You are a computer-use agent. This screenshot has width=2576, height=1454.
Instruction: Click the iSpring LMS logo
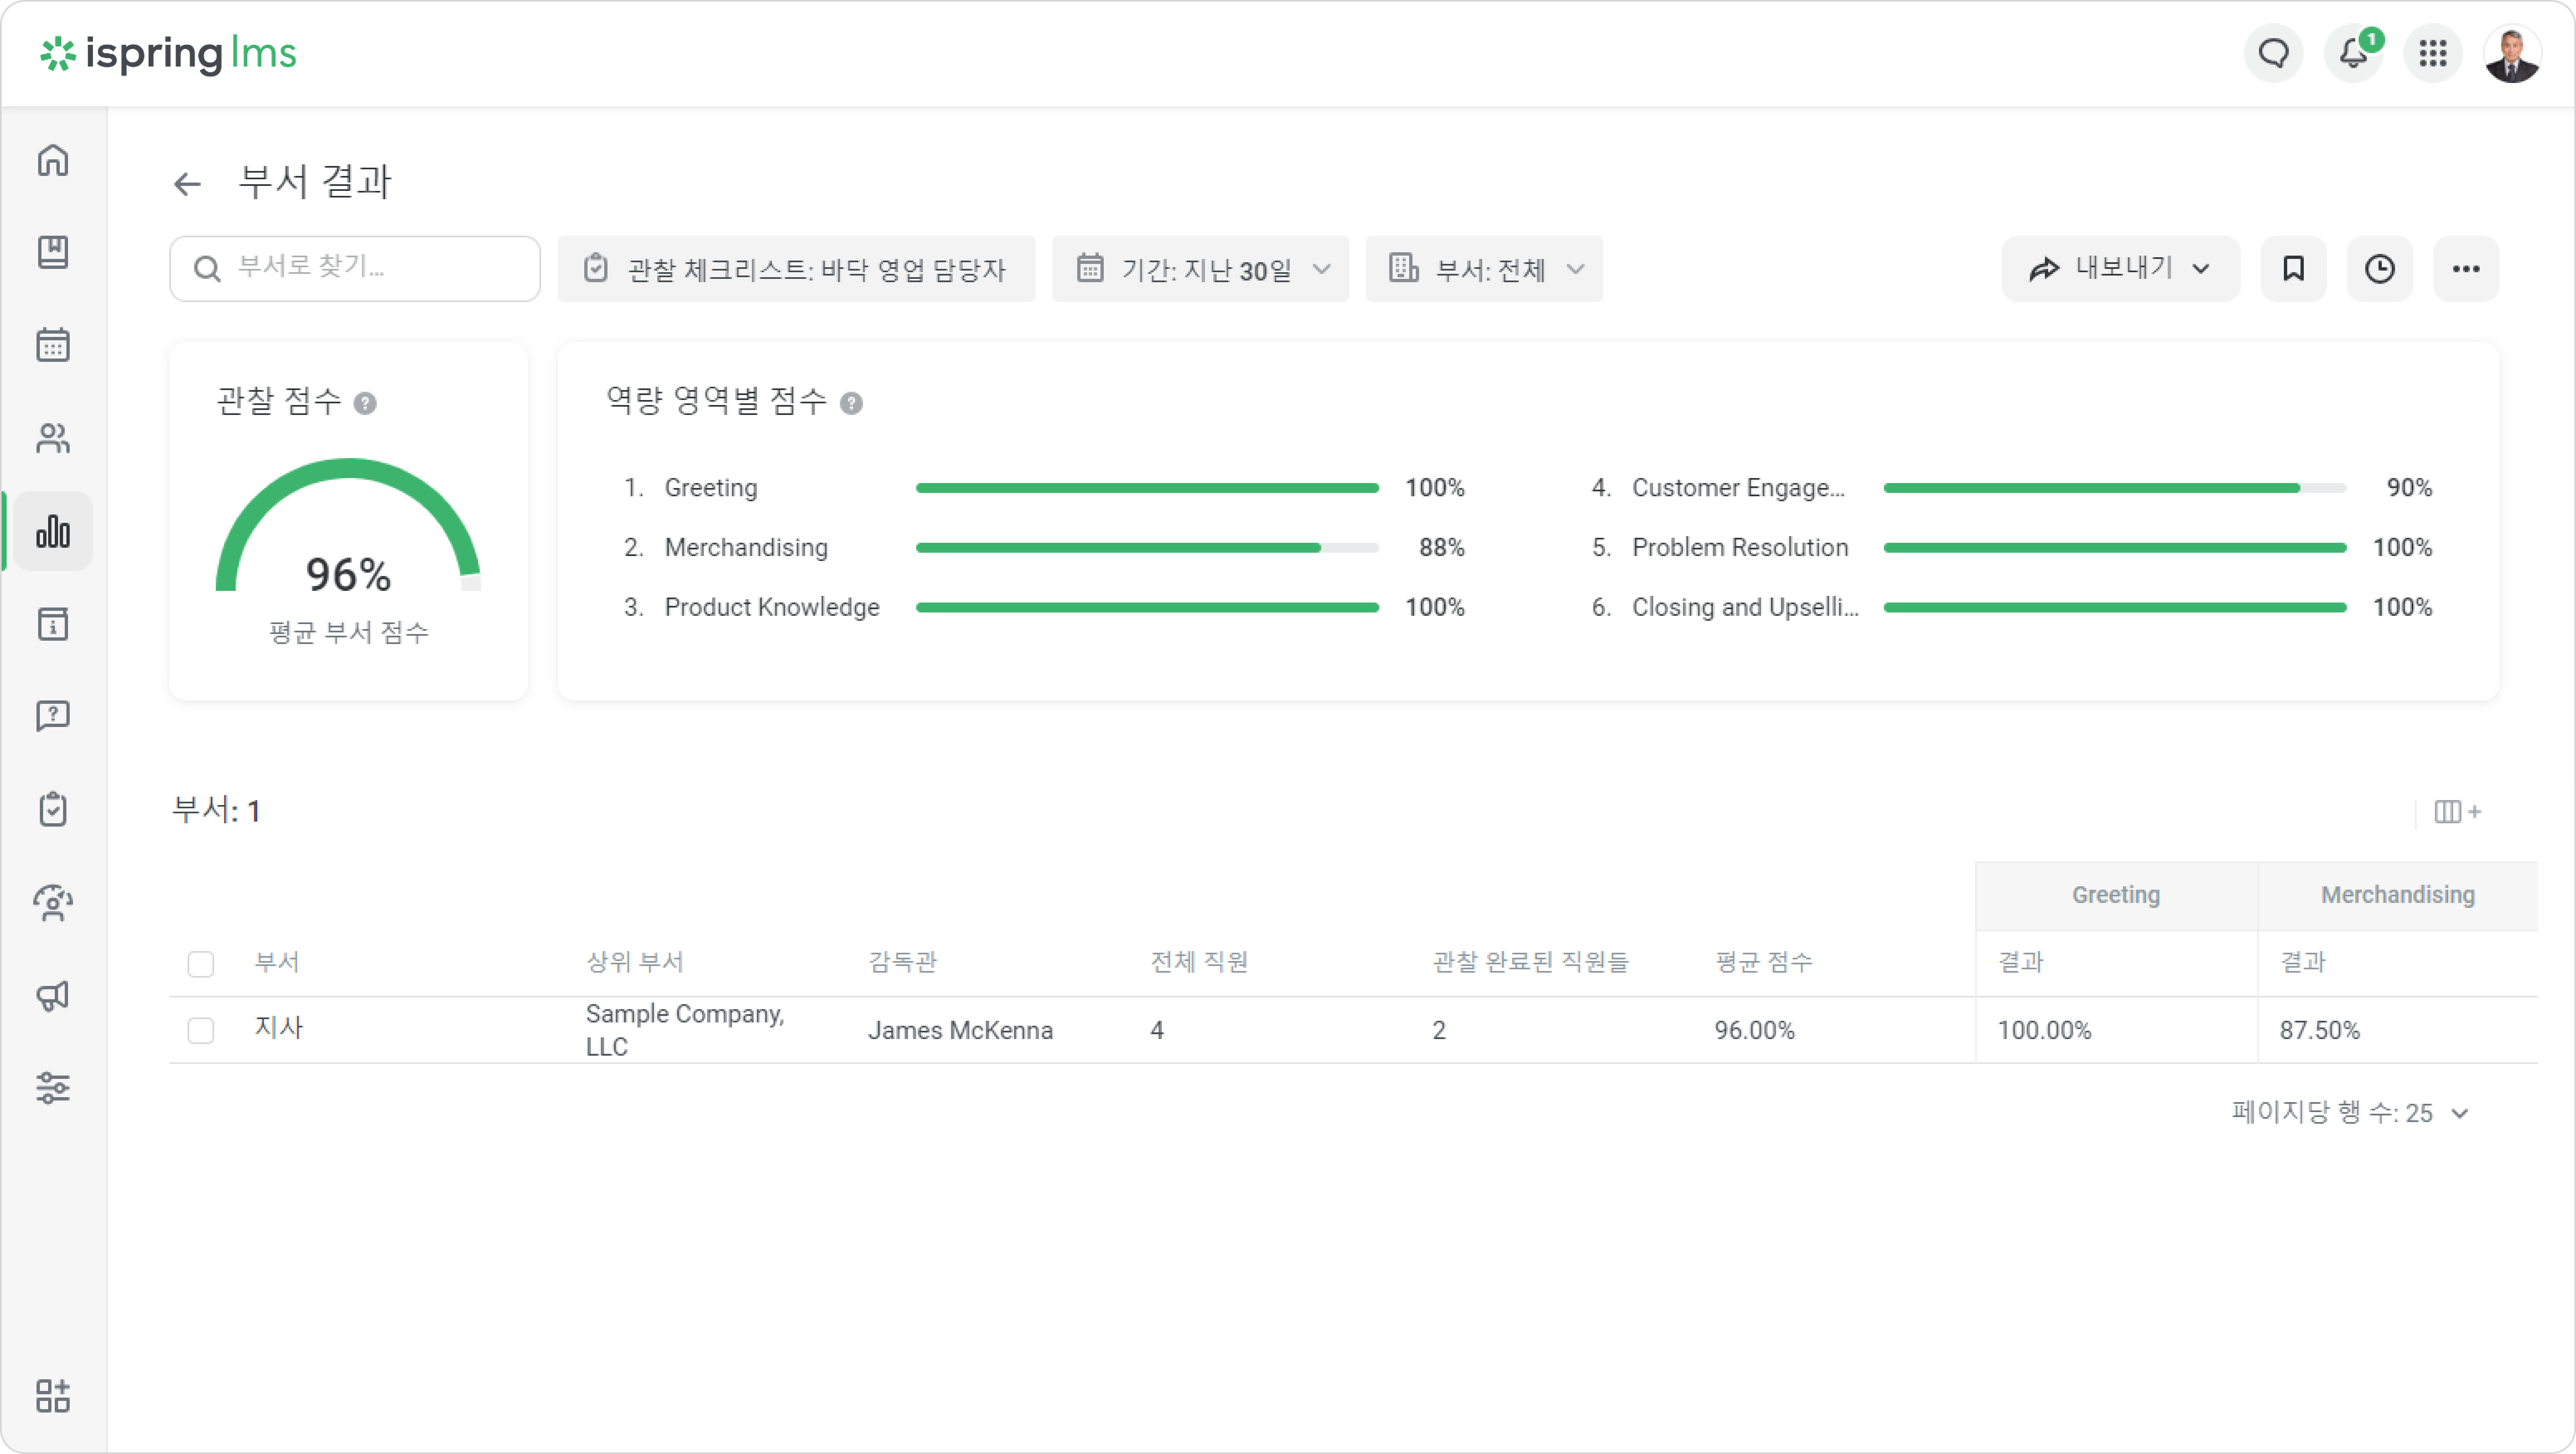point(168,53)
